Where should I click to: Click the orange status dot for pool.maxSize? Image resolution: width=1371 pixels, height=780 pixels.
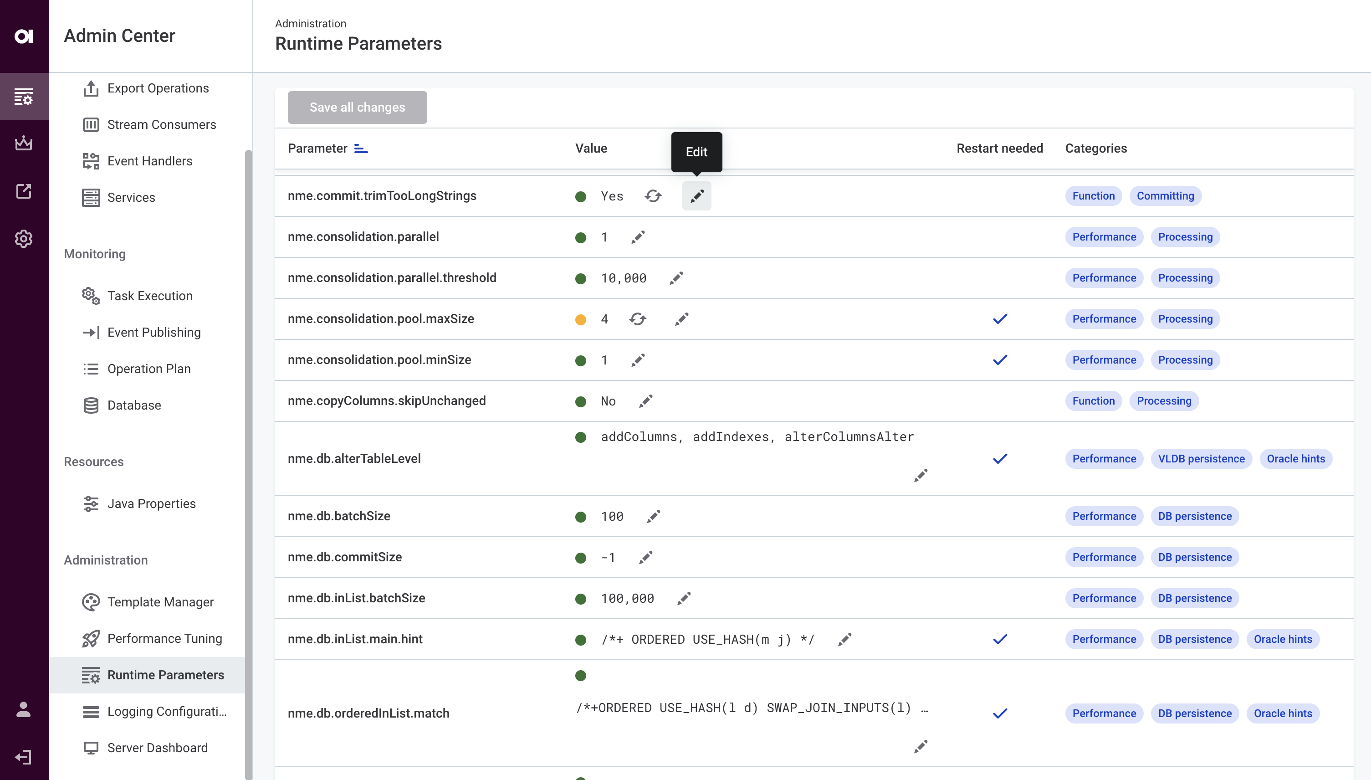[x=581, y=320]
